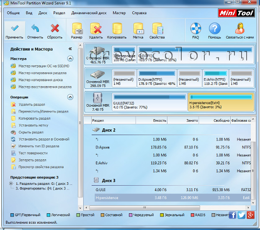Open the Справка menu
Viewport: 260px width, 230px height.
(139, 13)
